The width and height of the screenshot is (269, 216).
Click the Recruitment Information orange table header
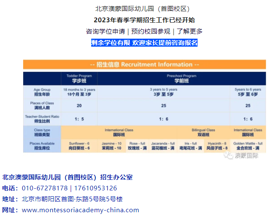point(144,64)
